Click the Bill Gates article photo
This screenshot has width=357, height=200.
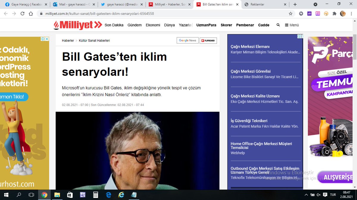pos(137,151)
